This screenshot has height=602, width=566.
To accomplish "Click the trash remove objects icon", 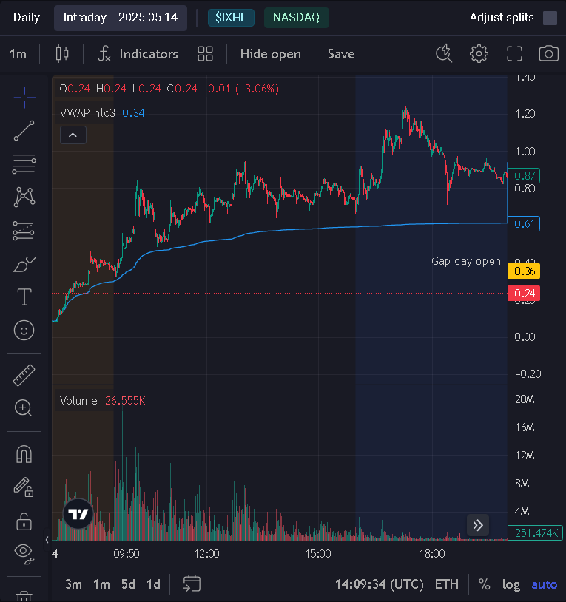I will tap(24, 596).
